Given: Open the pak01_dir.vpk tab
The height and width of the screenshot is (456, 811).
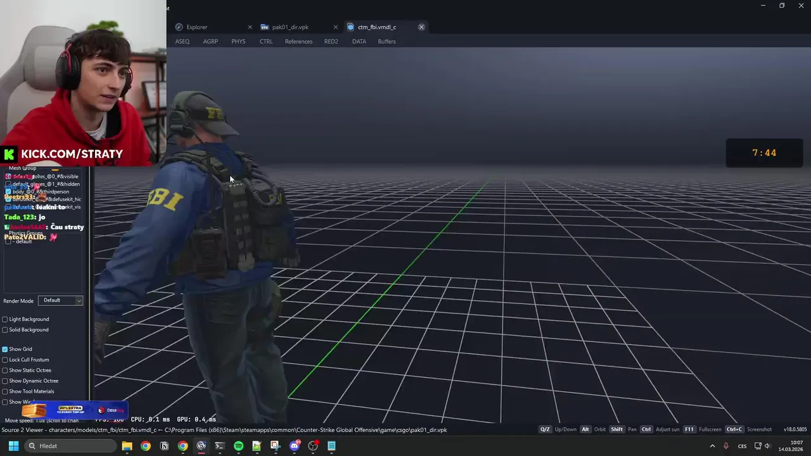Looking at the screenshot, I should pos(299,27).
